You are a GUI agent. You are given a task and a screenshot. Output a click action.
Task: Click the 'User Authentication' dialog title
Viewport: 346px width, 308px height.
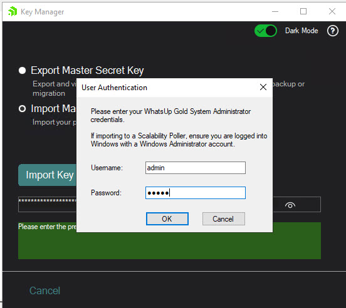point(114,88)
